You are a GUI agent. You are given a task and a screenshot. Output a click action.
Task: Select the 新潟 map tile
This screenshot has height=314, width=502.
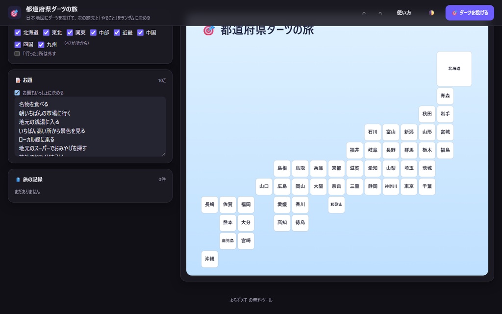409,132
